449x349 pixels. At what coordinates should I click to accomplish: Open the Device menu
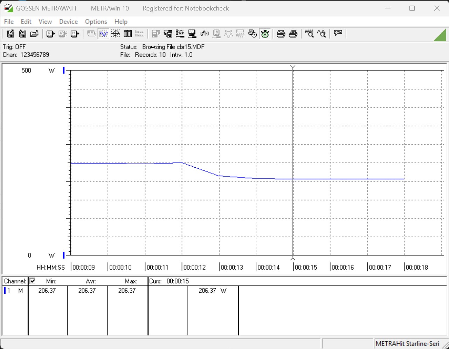click(x=68, y=22)
